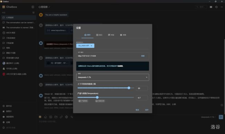Open the tutorial link in Ollama notice
225x134 pixels.
pyautogui.click(x=120, y=66)
